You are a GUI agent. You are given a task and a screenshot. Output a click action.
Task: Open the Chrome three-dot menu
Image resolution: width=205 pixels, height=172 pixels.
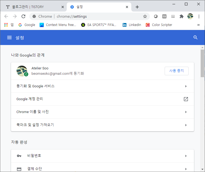(x=199, y=16)
